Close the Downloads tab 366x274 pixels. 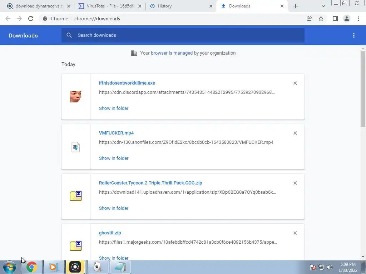(282, 6)
